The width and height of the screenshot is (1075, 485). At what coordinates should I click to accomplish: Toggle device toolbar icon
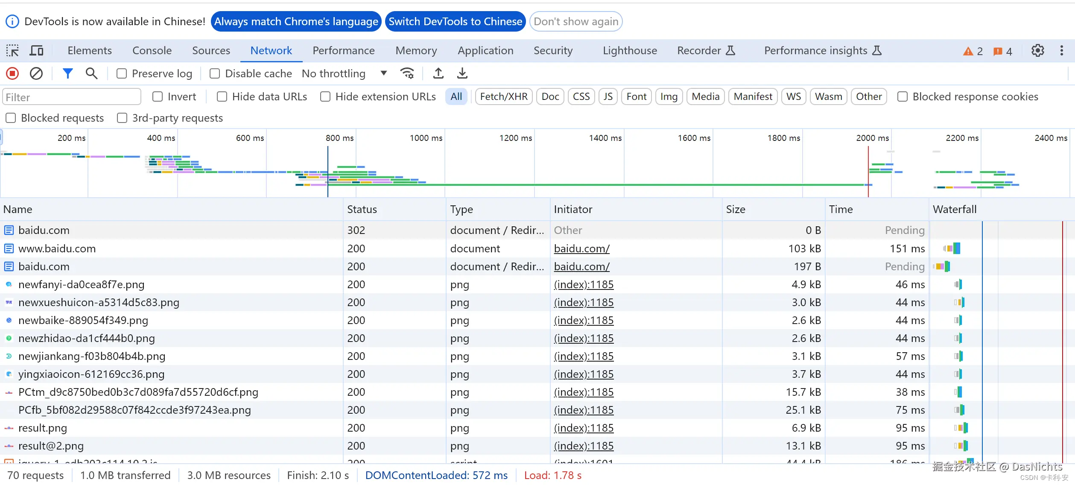(36, 51)
